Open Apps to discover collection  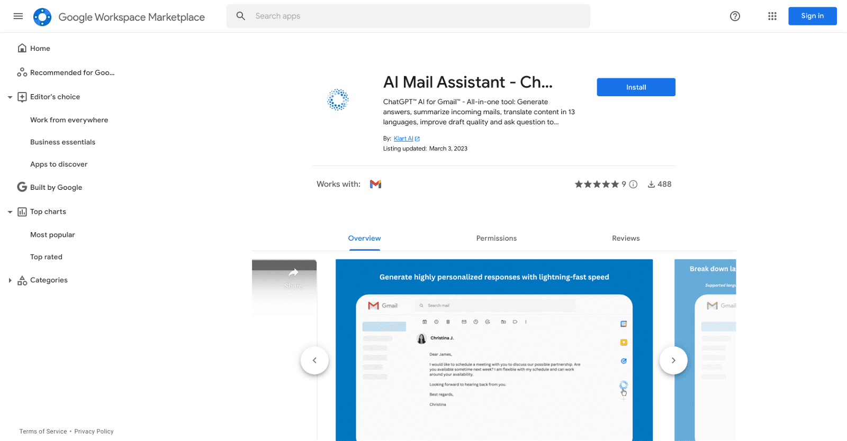click(59, 164)
